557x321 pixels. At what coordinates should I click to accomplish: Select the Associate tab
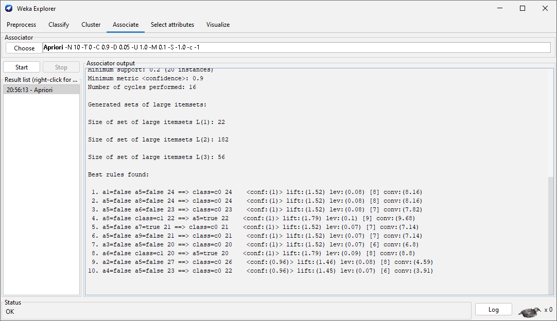126,25
